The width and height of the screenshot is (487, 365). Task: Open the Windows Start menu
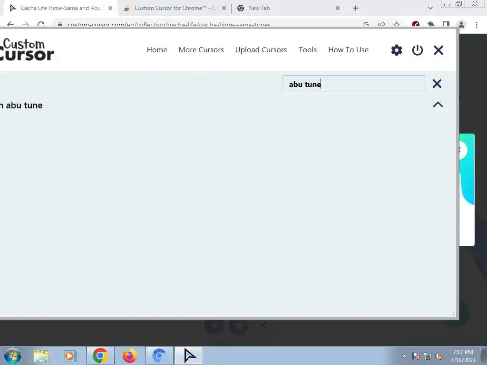point(12,355)
